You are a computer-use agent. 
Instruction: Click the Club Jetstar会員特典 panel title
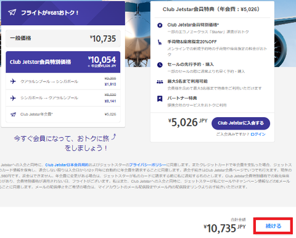(211, 9)
